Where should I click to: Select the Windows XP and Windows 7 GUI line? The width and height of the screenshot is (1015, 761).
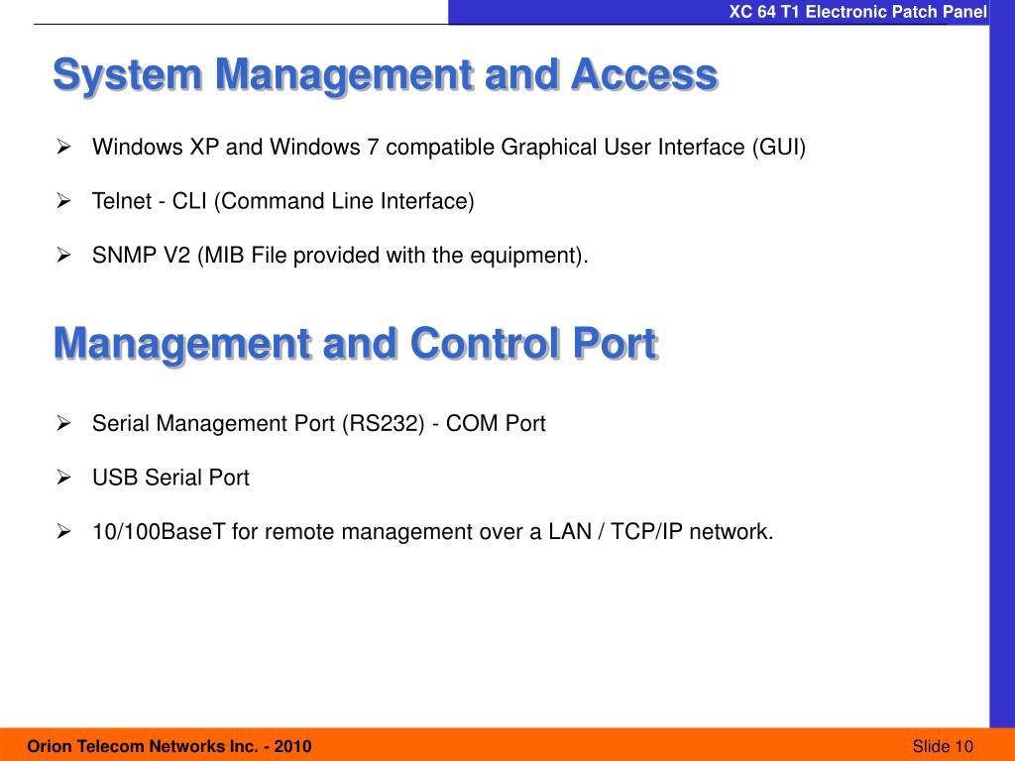click(x=449, y=148)
